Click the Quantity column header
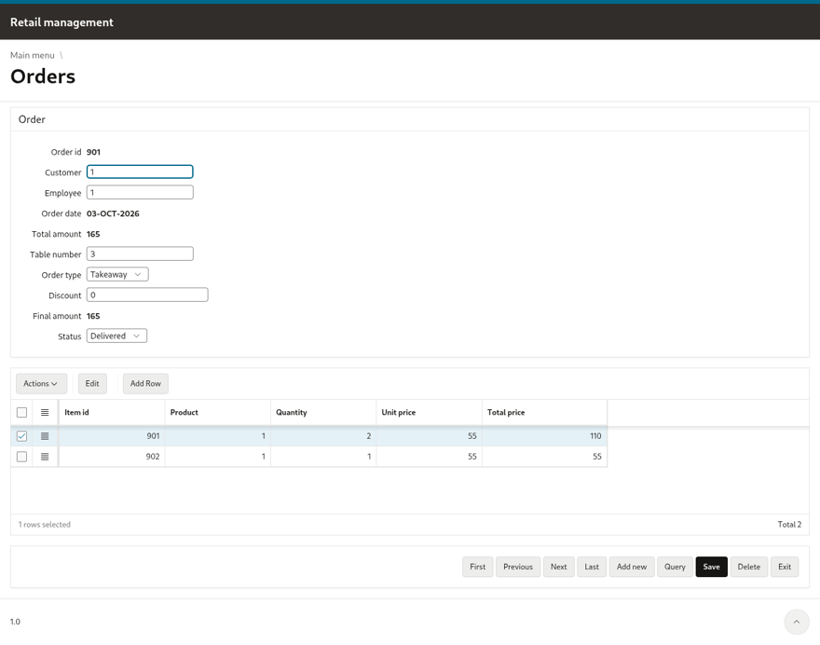 (323, 413)
